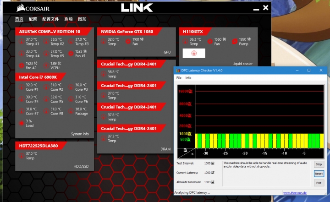Click the HDT722525DLA380 drive Temp icon

pos(22,156)
